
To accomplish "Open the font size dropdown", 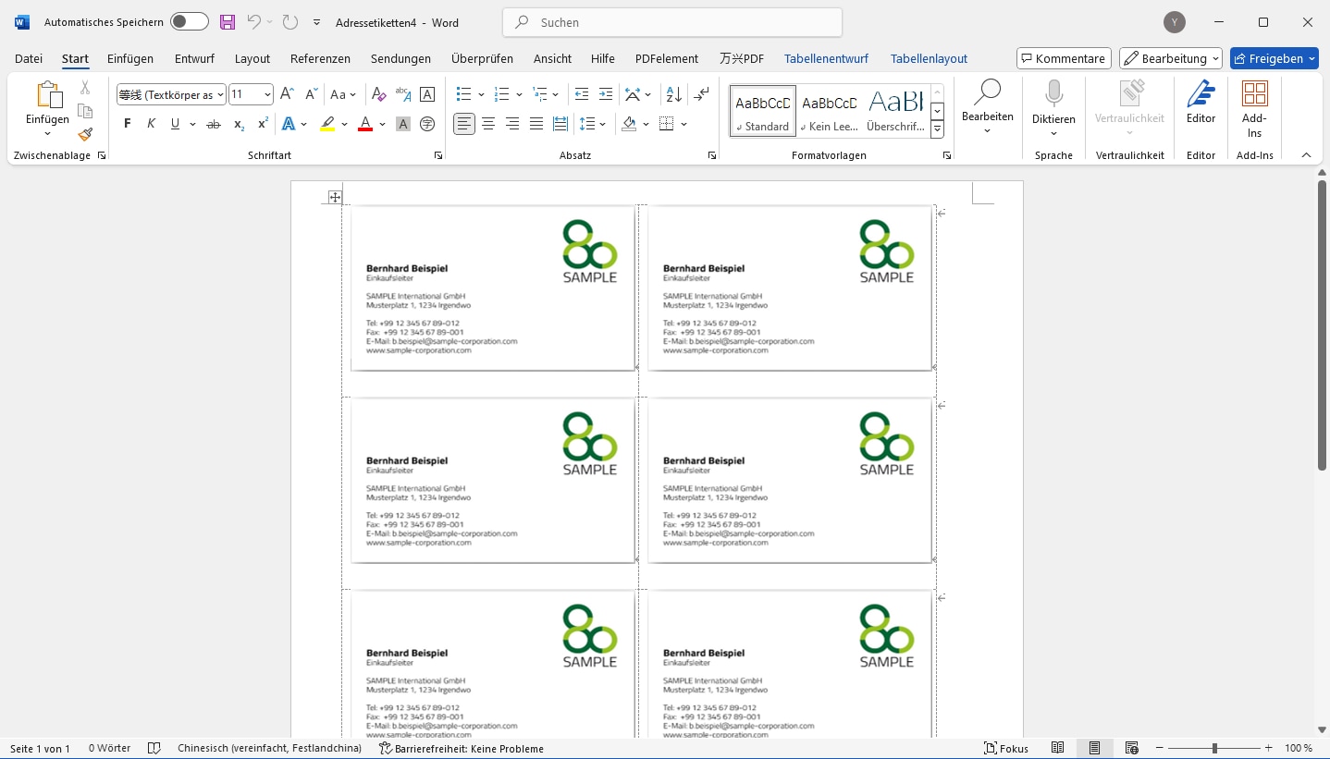I will click(268, 94).
